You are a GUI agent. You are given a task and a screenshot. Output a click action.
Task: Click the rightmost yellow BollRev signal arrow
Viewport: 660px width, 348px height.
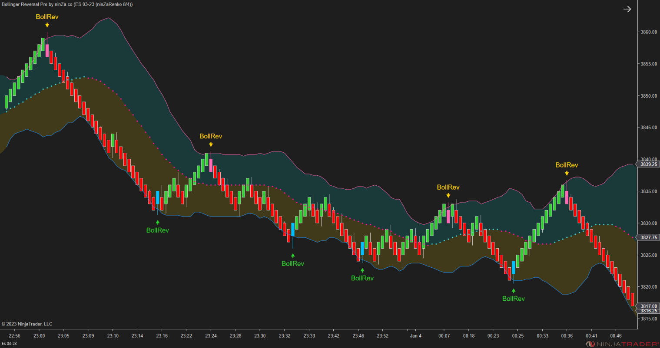[567, 173]
